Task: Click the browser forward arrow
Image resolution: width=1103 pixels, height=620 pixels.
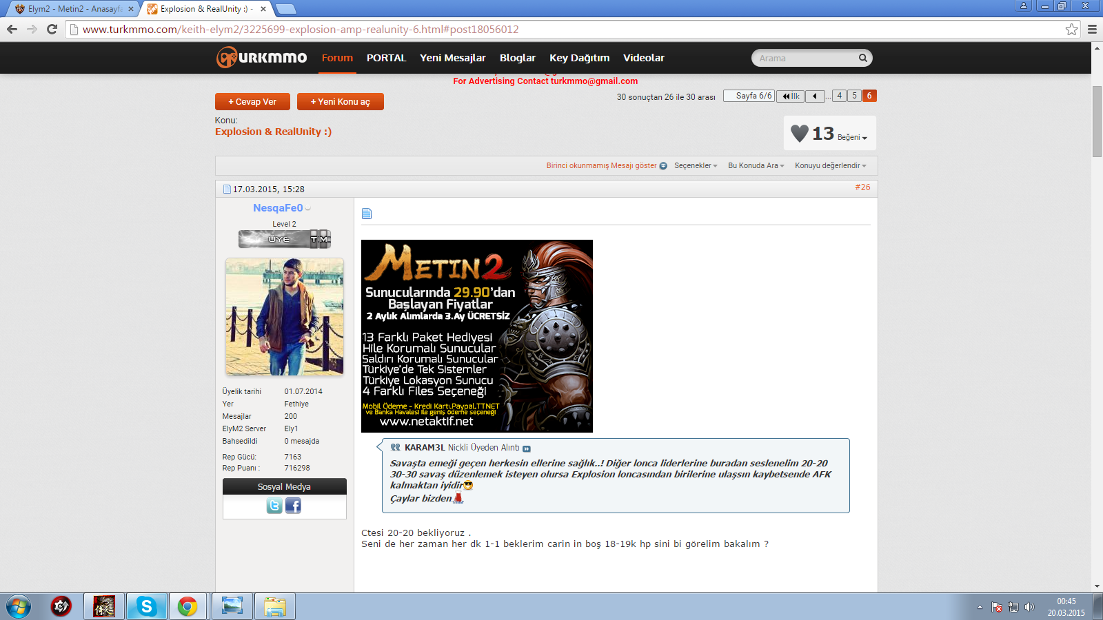Action: click(x=32, y=29)
